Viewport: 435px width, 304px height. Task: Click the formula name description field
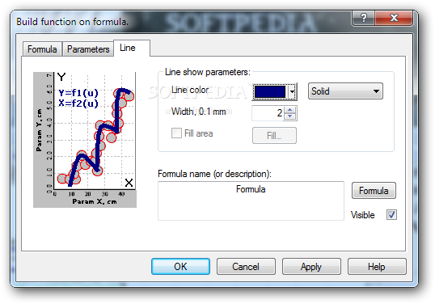(x=251, y=201)
